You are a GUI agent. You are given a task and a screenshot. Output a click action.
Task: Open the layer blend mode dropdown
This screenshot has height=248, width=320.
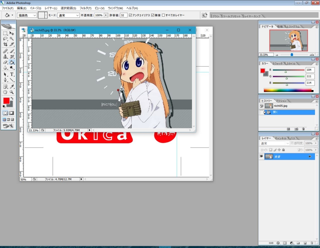pos(275,143)
